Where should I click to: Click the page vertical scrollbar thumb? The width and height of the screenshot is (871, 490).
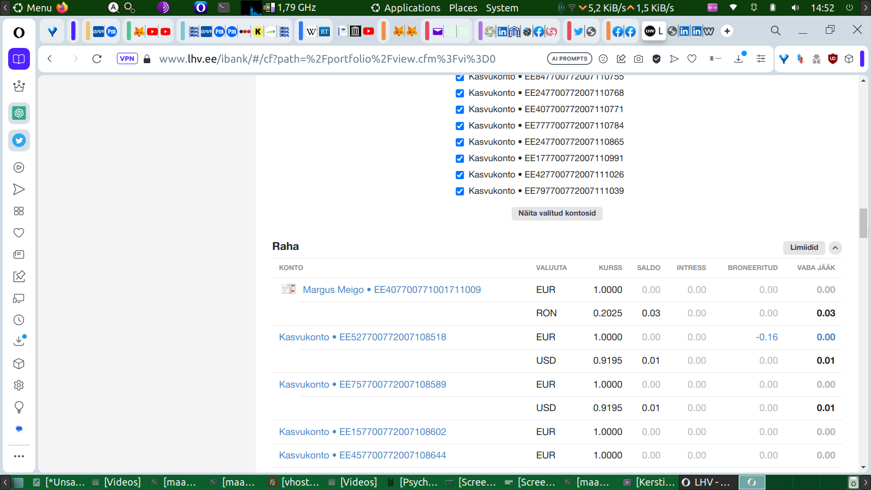[863, 223]
